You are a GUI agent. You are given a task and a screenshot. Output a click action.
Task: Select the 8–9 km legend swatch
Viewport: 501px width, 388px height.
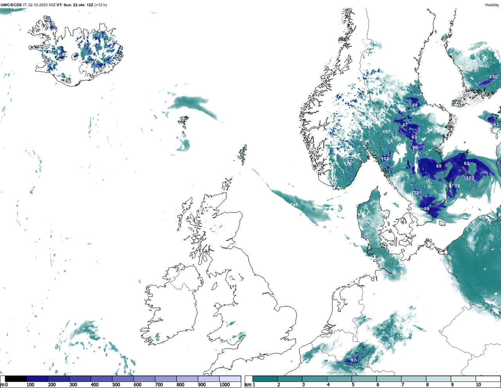[x=438, y=379]
